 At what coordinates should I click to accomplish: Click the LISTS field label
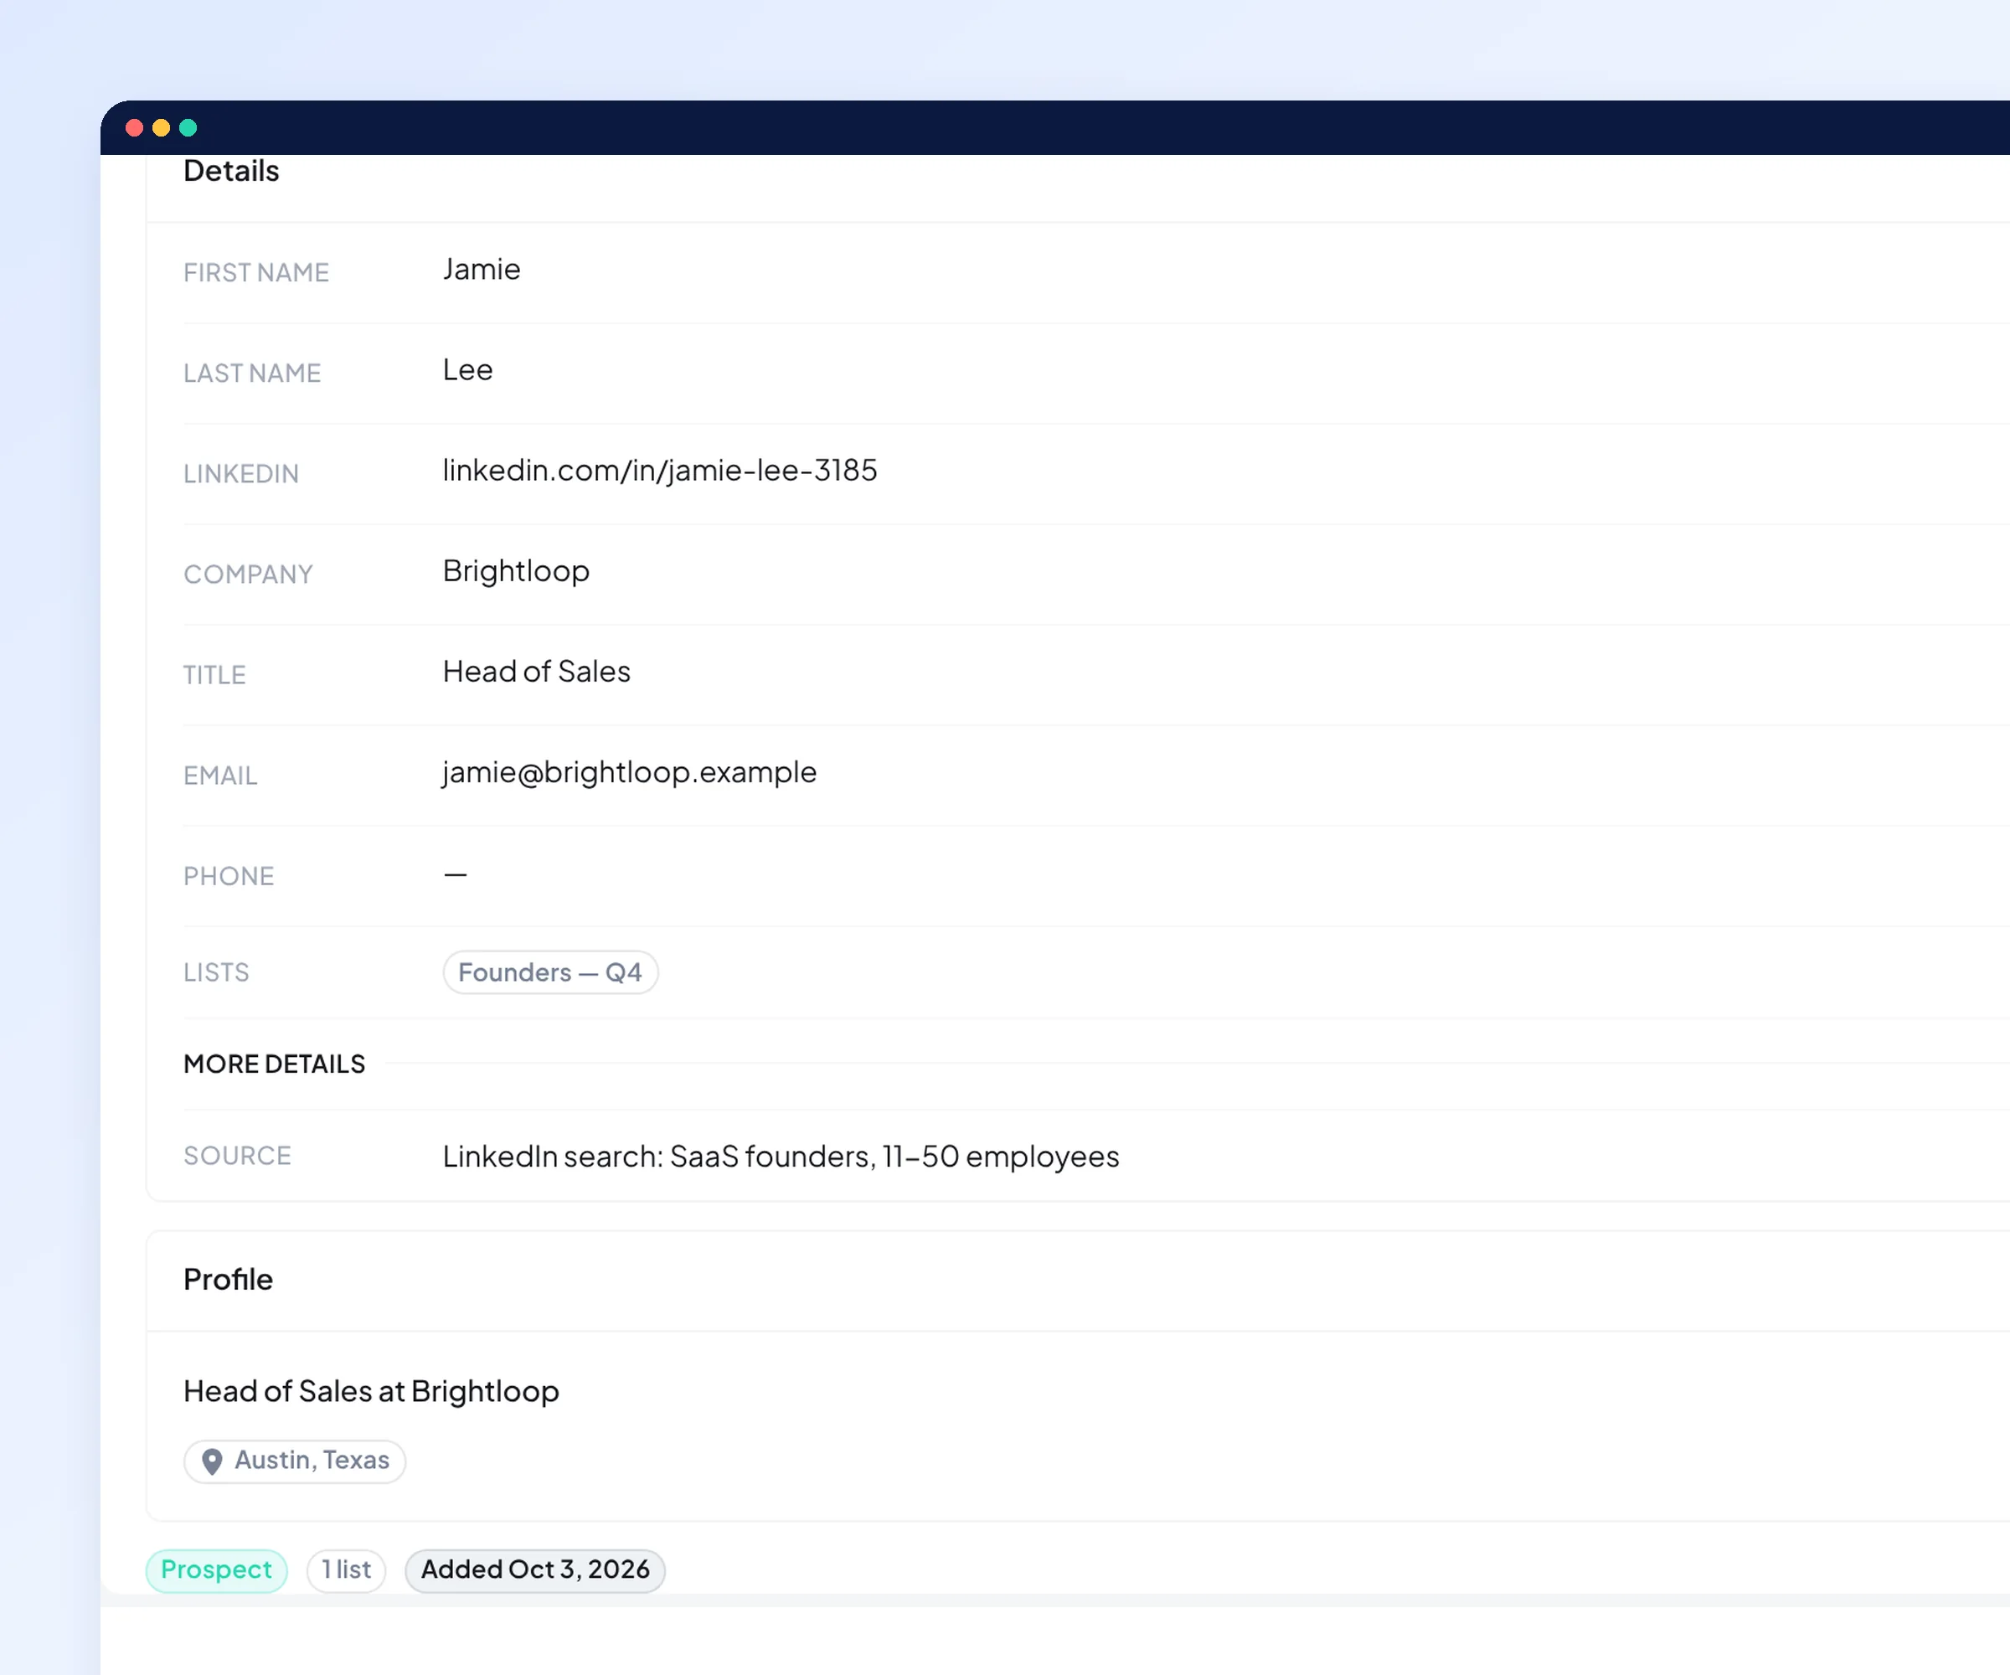[x=216, y=972]
